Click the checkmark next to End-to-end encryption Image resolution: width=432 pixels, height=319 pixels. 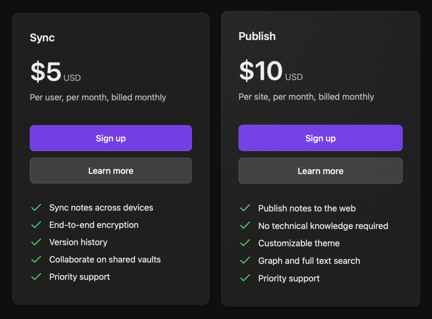pyautogui.click(x=36, y=225)
